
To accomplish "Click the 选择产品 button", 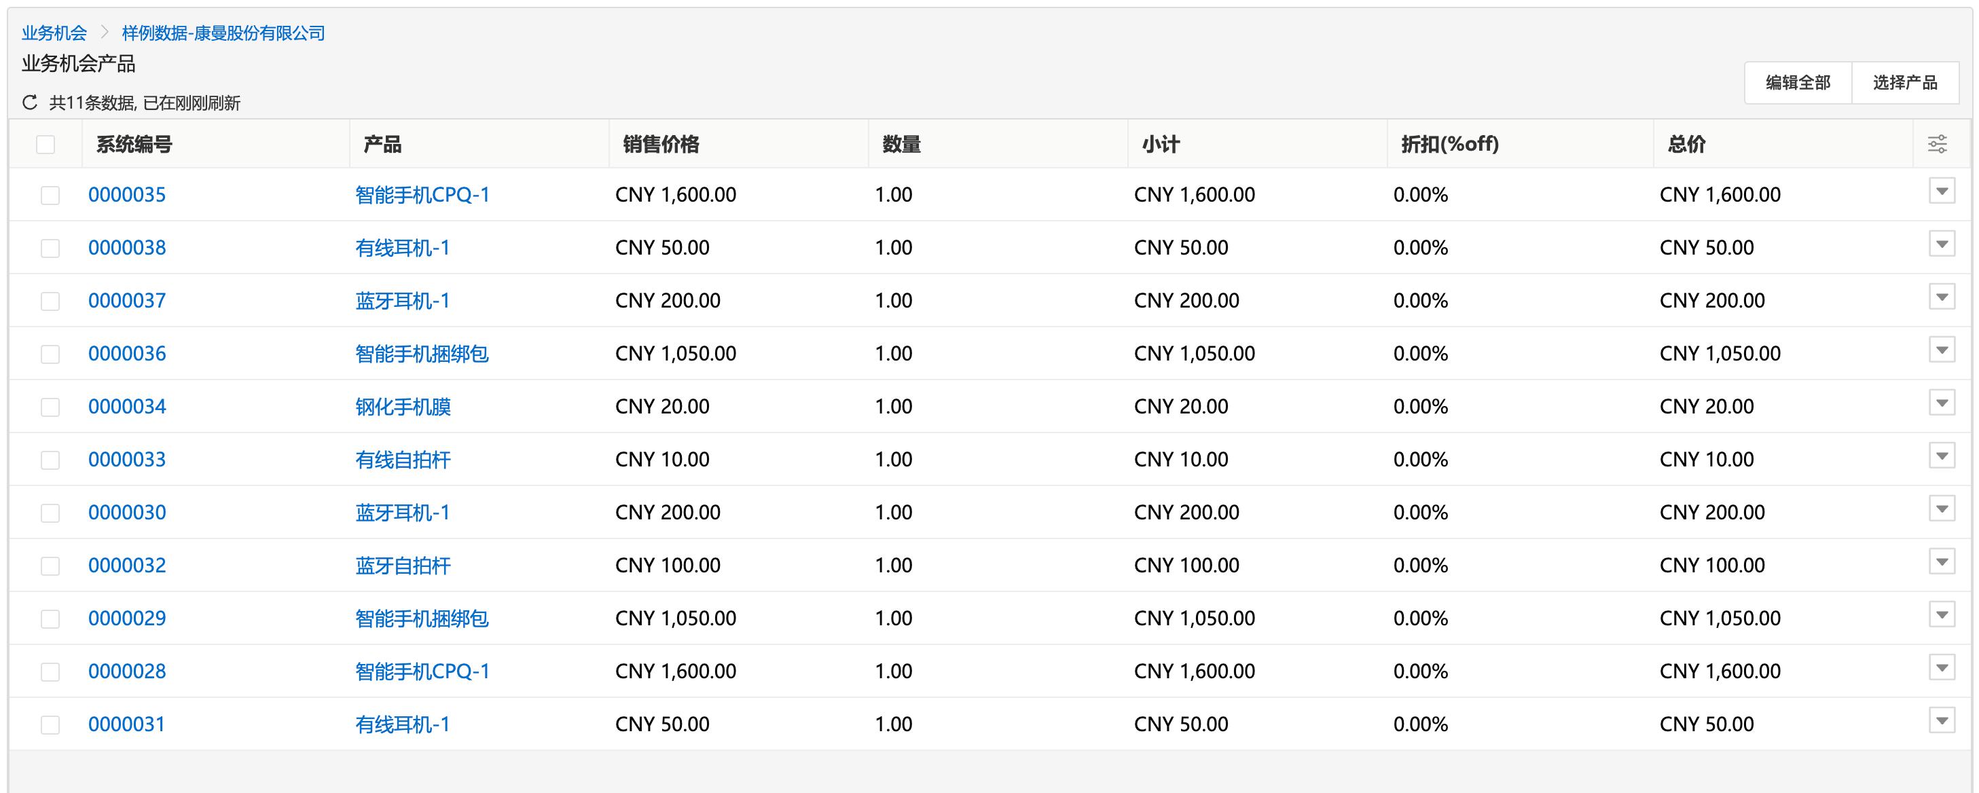I will tap(1904, 82).
